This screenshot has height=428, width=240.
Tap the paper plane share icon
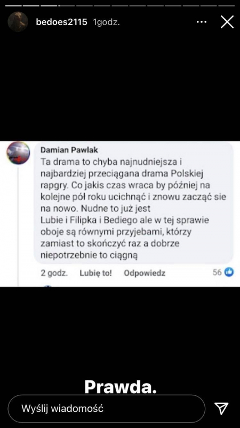pos(221,408)
